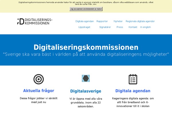This screenshot has height=114, width=172.
Task: Click the Digitaliseringskommissionen banner title
Action: (x=86, y=47)
